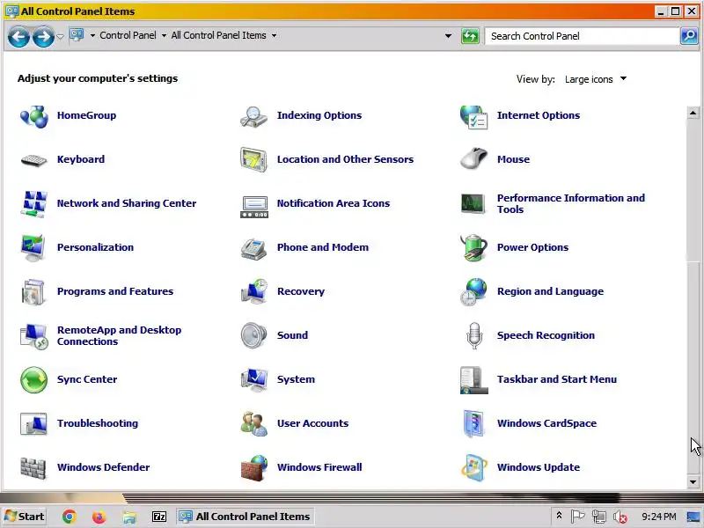Click RemoteApp and Desktop Connections icon
This screenshot has width=704, height=528.
33,336
